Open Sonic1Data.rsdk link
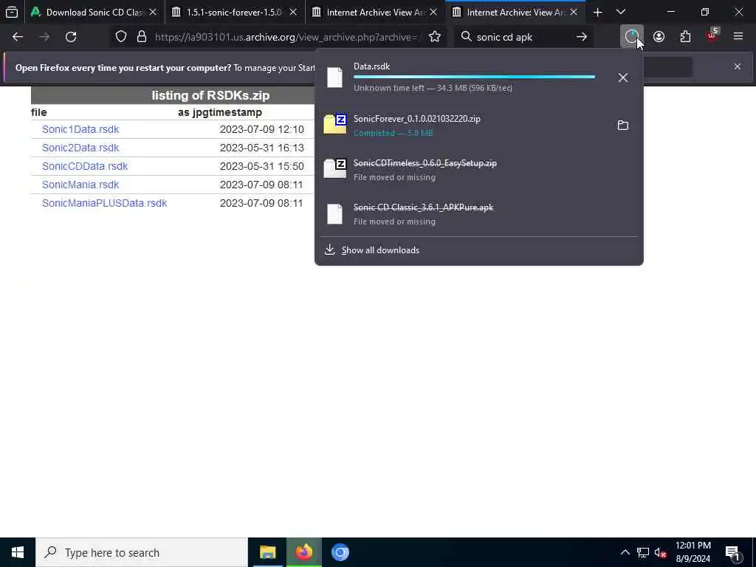This screenshot has width=756, height=567. point(80,129)
